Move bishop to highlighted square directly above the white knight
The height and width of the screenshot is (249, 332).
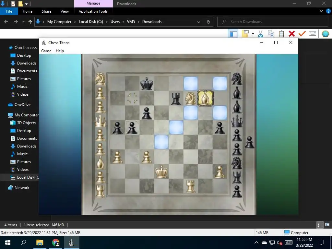tap(191, 84)
